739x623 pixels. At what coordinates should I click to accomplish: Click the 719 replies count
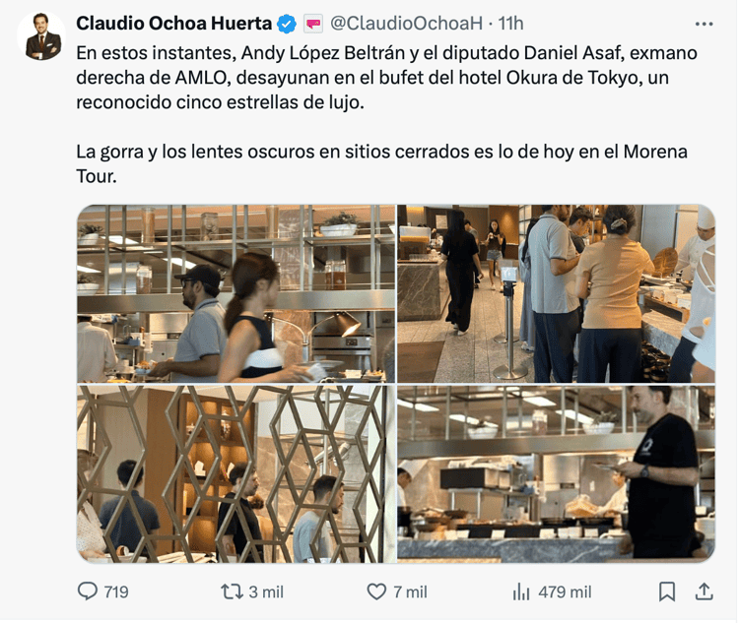116,592
